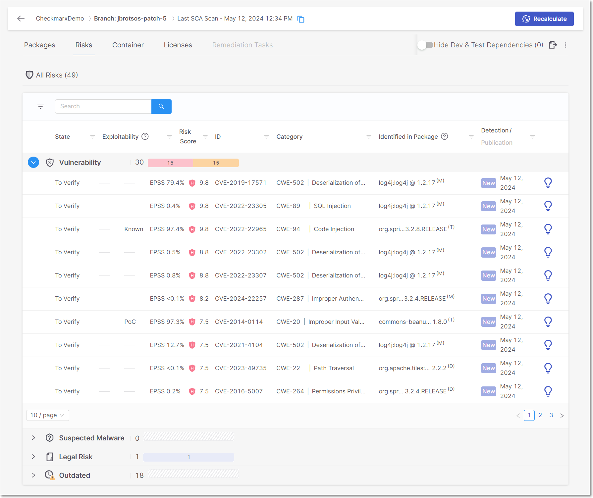Click the lightbulb icon for CVE-2022-22965

(548, 229)
